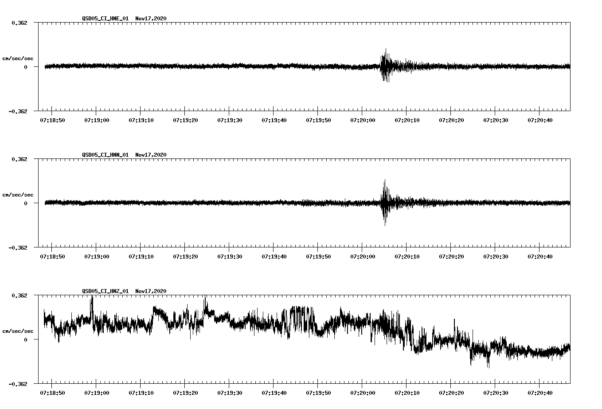602x409 pixels.
Task: Select the large peak near 07:19:25 on HNZ
Action: tap(205, 301)
